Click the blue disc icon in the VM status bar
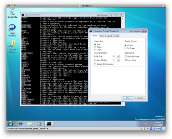 [151, 129]
